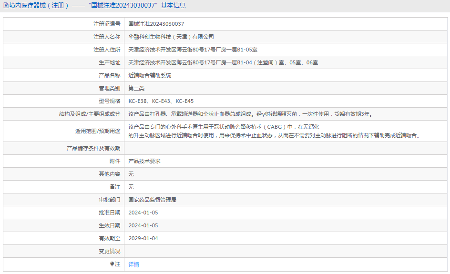Click the 适用范围/预期用途 label
450x274 pixels.
pyautogui.click(x=98, y=131)
